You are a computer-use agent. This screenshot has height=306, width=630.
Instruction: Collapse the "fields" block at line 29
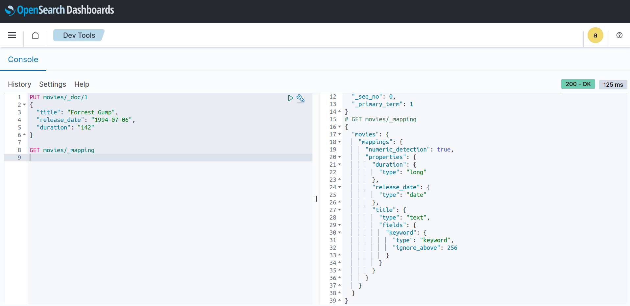coord(340,225)
